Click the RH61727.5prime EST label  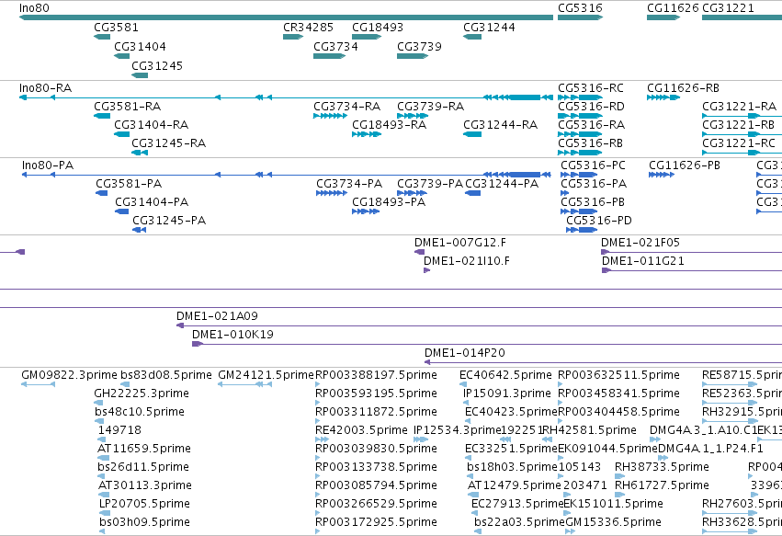[662, 485]
